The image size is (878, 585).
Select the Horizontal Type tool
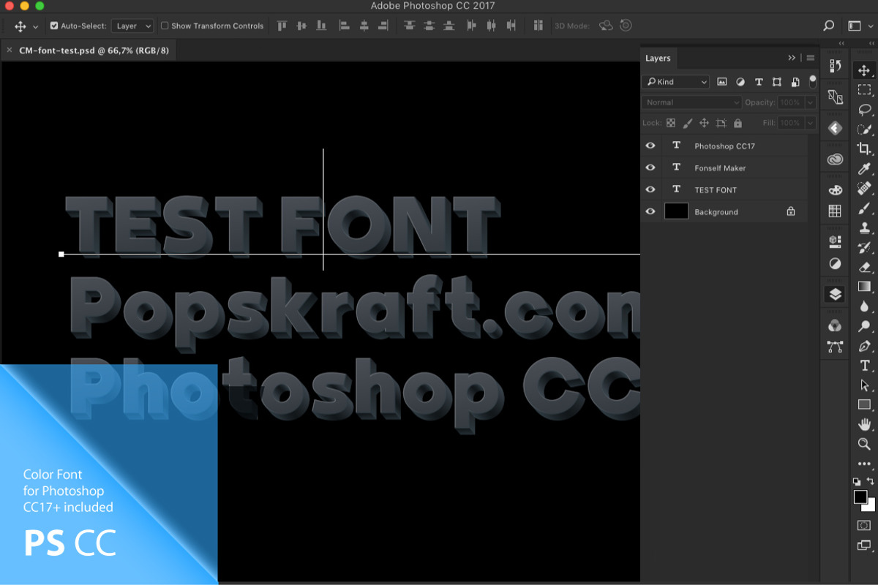coord(864,366)
